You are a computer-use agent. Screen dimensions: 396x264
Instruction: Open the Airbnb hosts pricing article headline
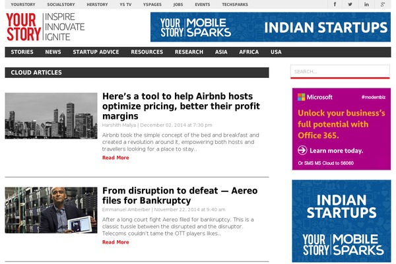pyautogui.click(x=181, y=106)
